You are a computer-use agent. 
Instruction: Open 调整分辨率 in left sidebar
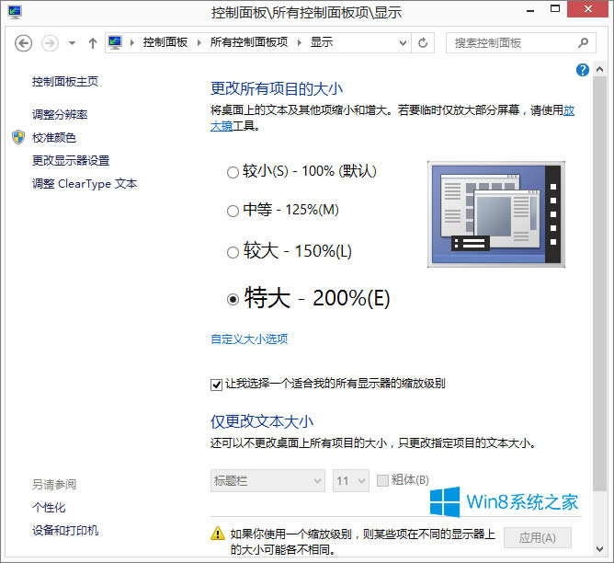click(x=60, y=114)
